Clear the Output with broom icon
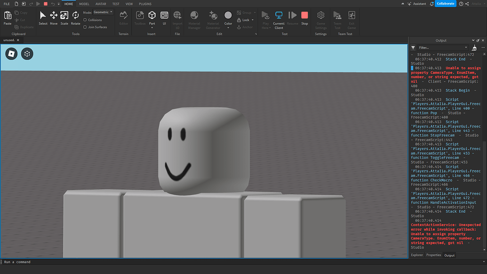Image resolution: width=487 pixels, height=274 pixels. click(x=474, y=48)
